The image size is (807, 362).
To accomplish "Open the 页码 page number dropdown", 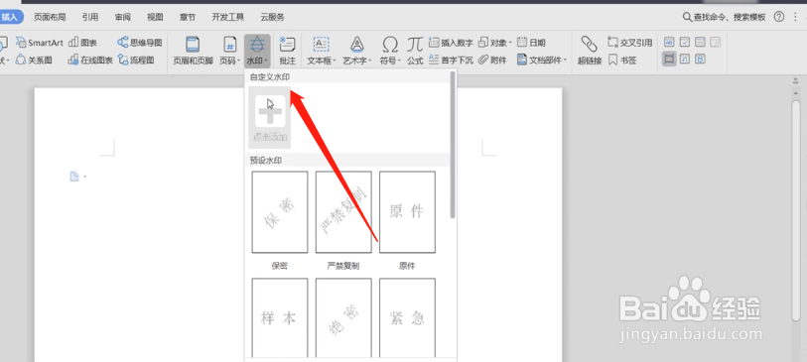I will 230,51.
